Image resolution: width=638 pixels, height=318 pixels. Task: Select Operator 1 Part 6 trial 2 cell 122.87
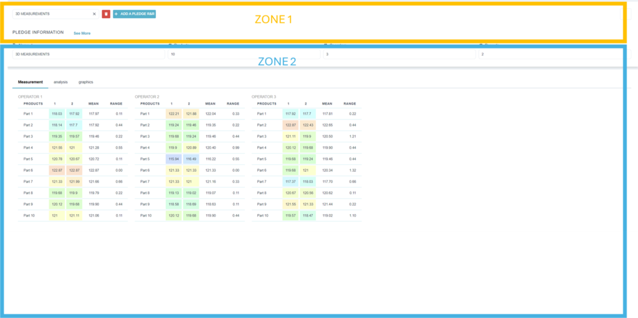(74, 171)
